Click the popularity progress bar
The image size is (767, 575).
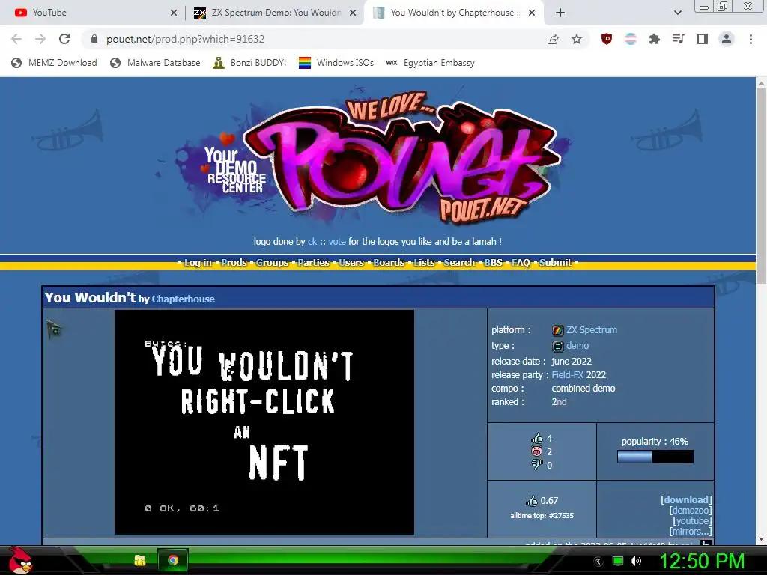655,457
